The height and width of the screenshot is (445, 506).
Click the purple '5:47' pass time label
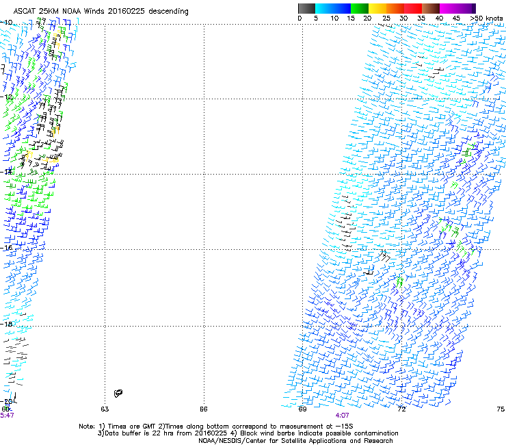7,416
